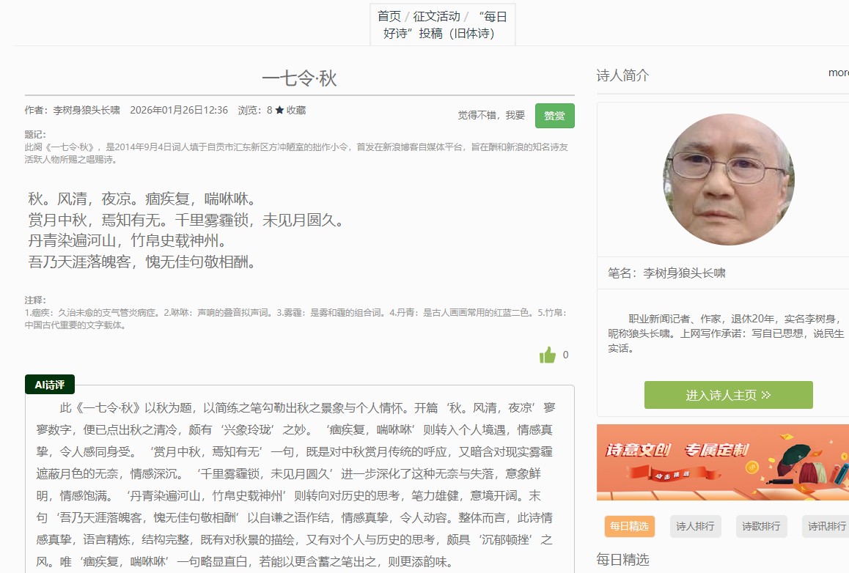Go to 征文活动 in the breadcrumb
The height and width of the screenshot is (573, 849).
tap(436, 16)
